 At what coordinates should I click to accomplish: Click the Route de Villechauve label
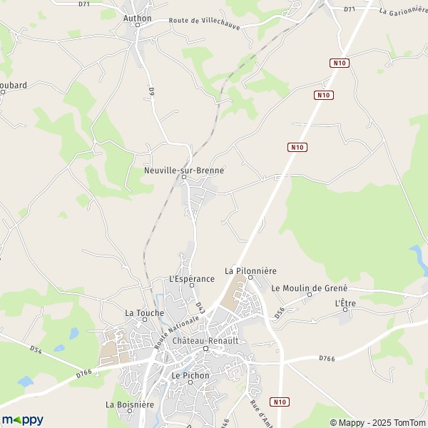pyautogui.click(x=205, y=24)
